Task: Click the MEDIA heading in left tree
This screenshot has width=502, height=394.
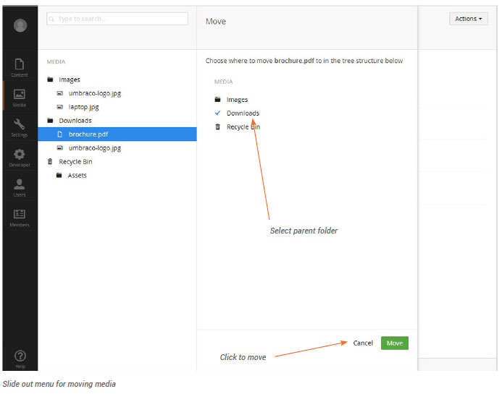Action: pos(56,61)
